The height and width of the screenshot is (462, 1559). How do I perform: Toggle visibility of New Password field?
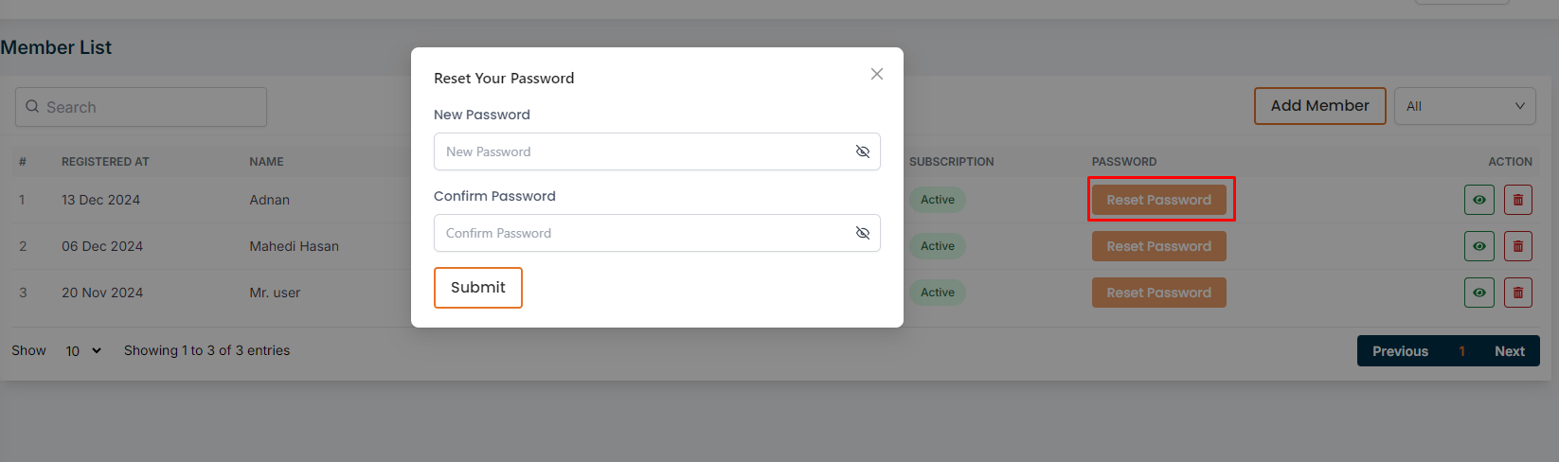(863, 151)
